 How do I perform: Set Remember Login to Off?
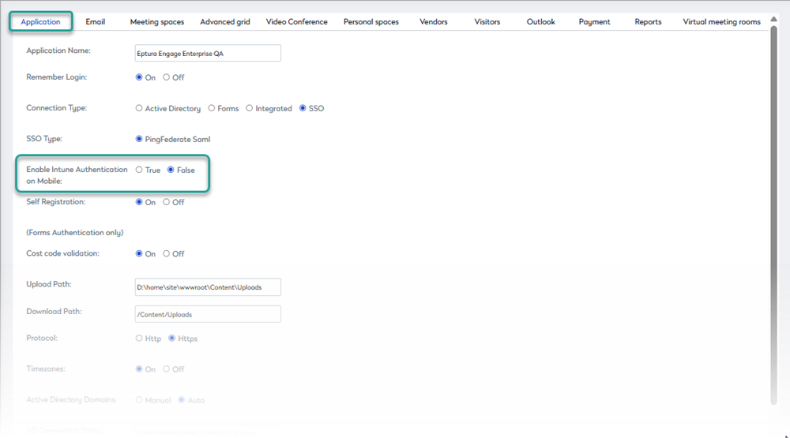click(x=167, y=77)
